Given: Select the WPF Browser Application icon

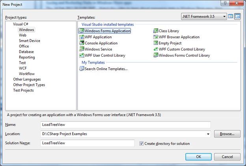Looking at the screenshot, I should [x=156, y=37].
